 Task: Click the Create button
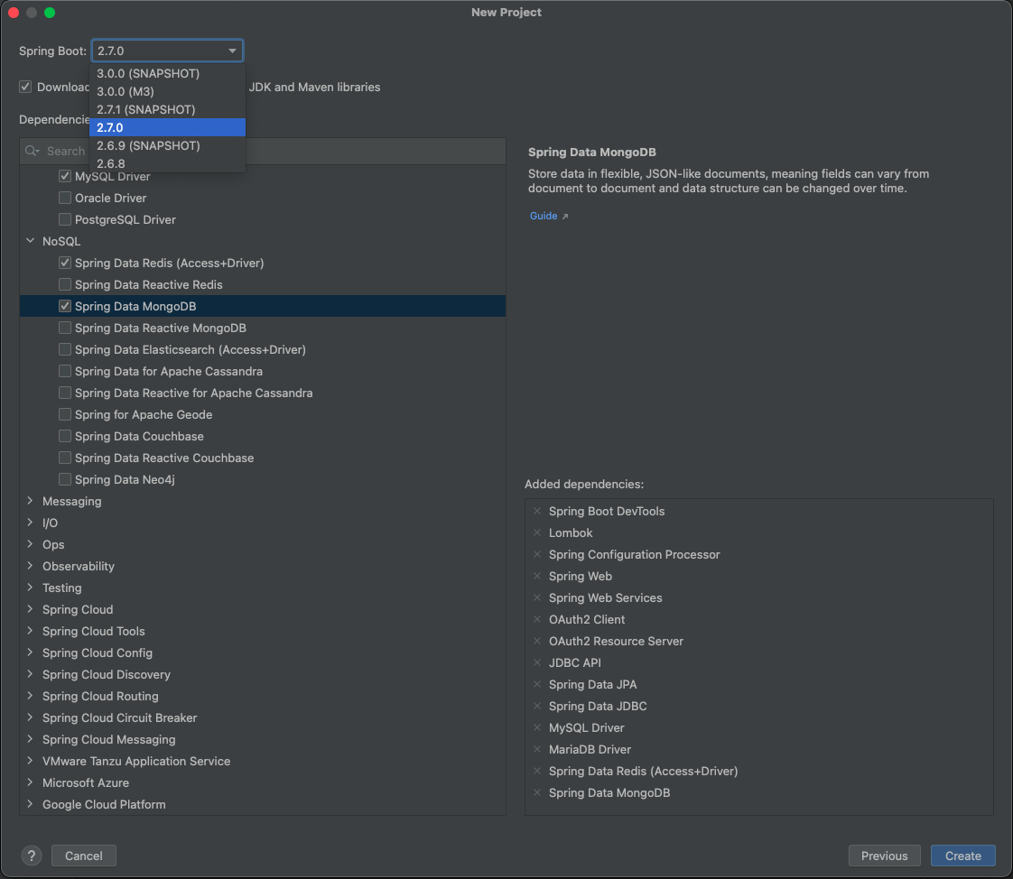tap(962, 856)
